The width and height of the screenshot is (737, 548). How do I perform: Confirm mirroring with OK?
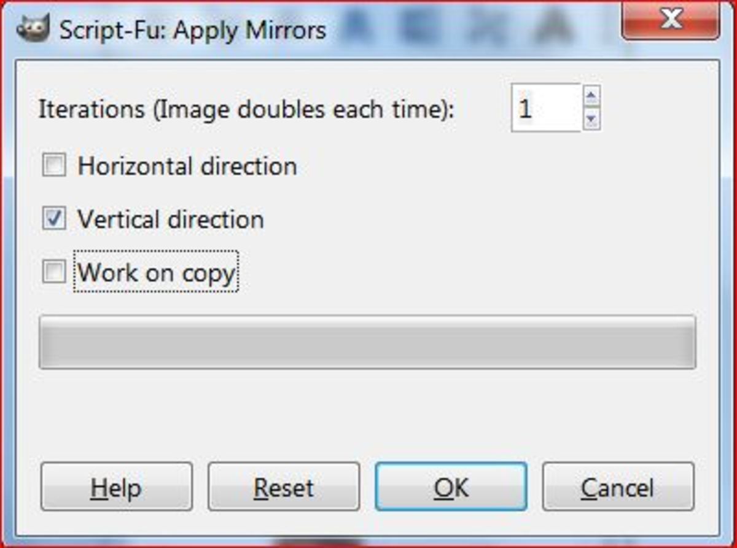point(451,487)
